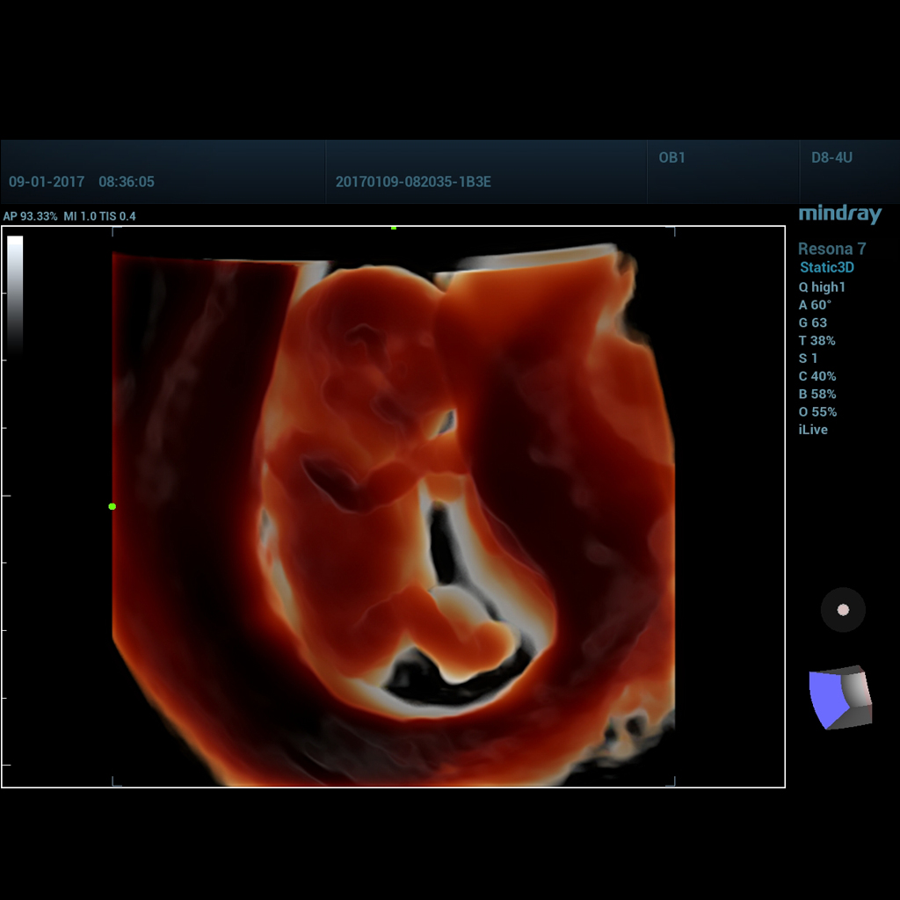
Task: Click the light source position circle icon
Action: coord(843,609)
